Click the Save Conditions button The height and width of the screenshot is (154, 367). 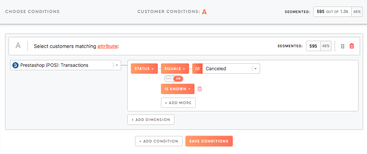(x=209, y=141)
